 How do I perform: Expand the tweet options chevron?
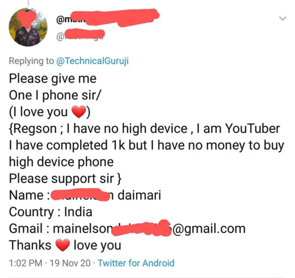tap(283, 18)
